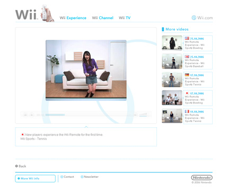Click the video progress bar

tap(89, 115)
